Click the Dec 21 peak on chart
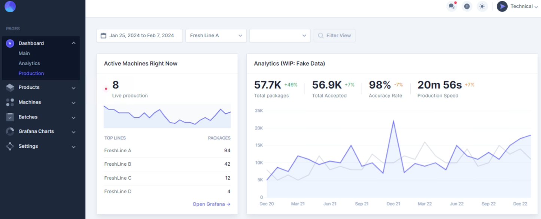Image resolution: width=541 pixels, height=219 pixels. (393, 121)
